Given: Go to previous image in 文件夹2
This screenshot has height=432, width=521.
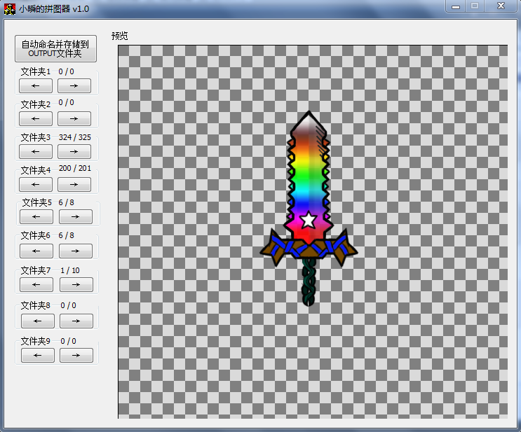Looking at the screenshot, I should click(x=36, y=119).
